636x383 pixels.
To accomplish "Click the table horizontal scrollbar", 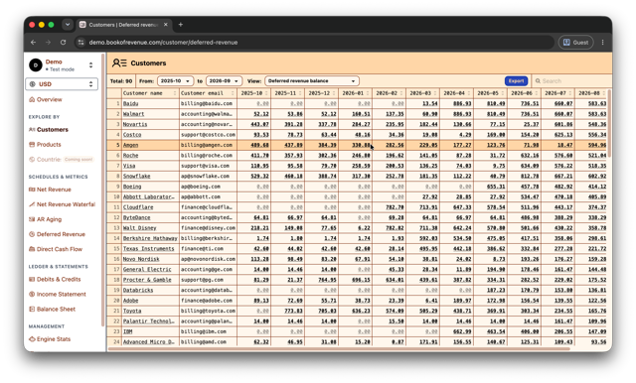I will pyautogui.click(x=339, y=348).
